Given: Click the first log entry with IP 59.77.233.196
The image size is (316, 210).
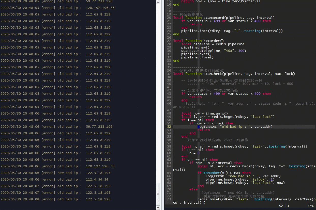Looking at the screenshot, I should coord(56,1).
